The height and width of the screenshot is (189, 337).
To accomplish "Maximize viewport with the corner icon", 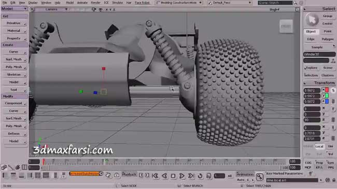I will (x=297, y=9).
